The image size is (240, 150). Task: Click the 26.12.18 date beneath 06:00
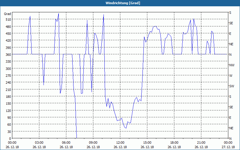click(66, 147)
